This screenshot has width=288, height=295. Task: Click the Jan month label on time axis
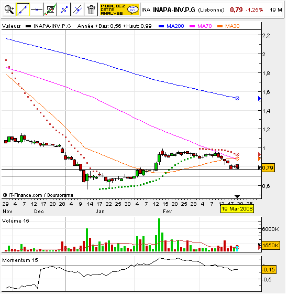pos(100,212)
